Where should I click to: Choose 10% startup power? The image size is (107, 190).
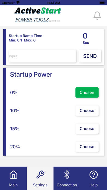87,111
